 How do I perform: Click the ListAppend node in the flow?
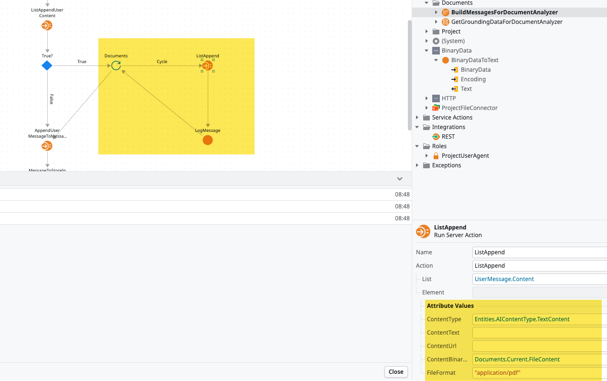(207, 65)
